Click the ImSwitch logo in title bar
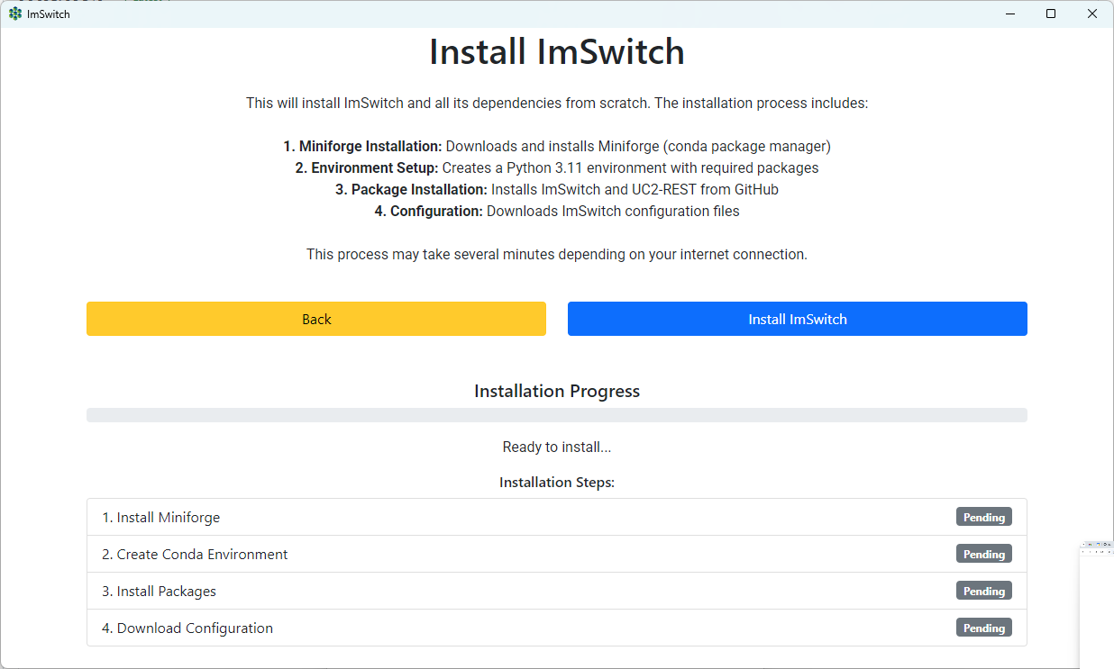The height and width of the screenshot is (669, 1114). tap(15, 14)
